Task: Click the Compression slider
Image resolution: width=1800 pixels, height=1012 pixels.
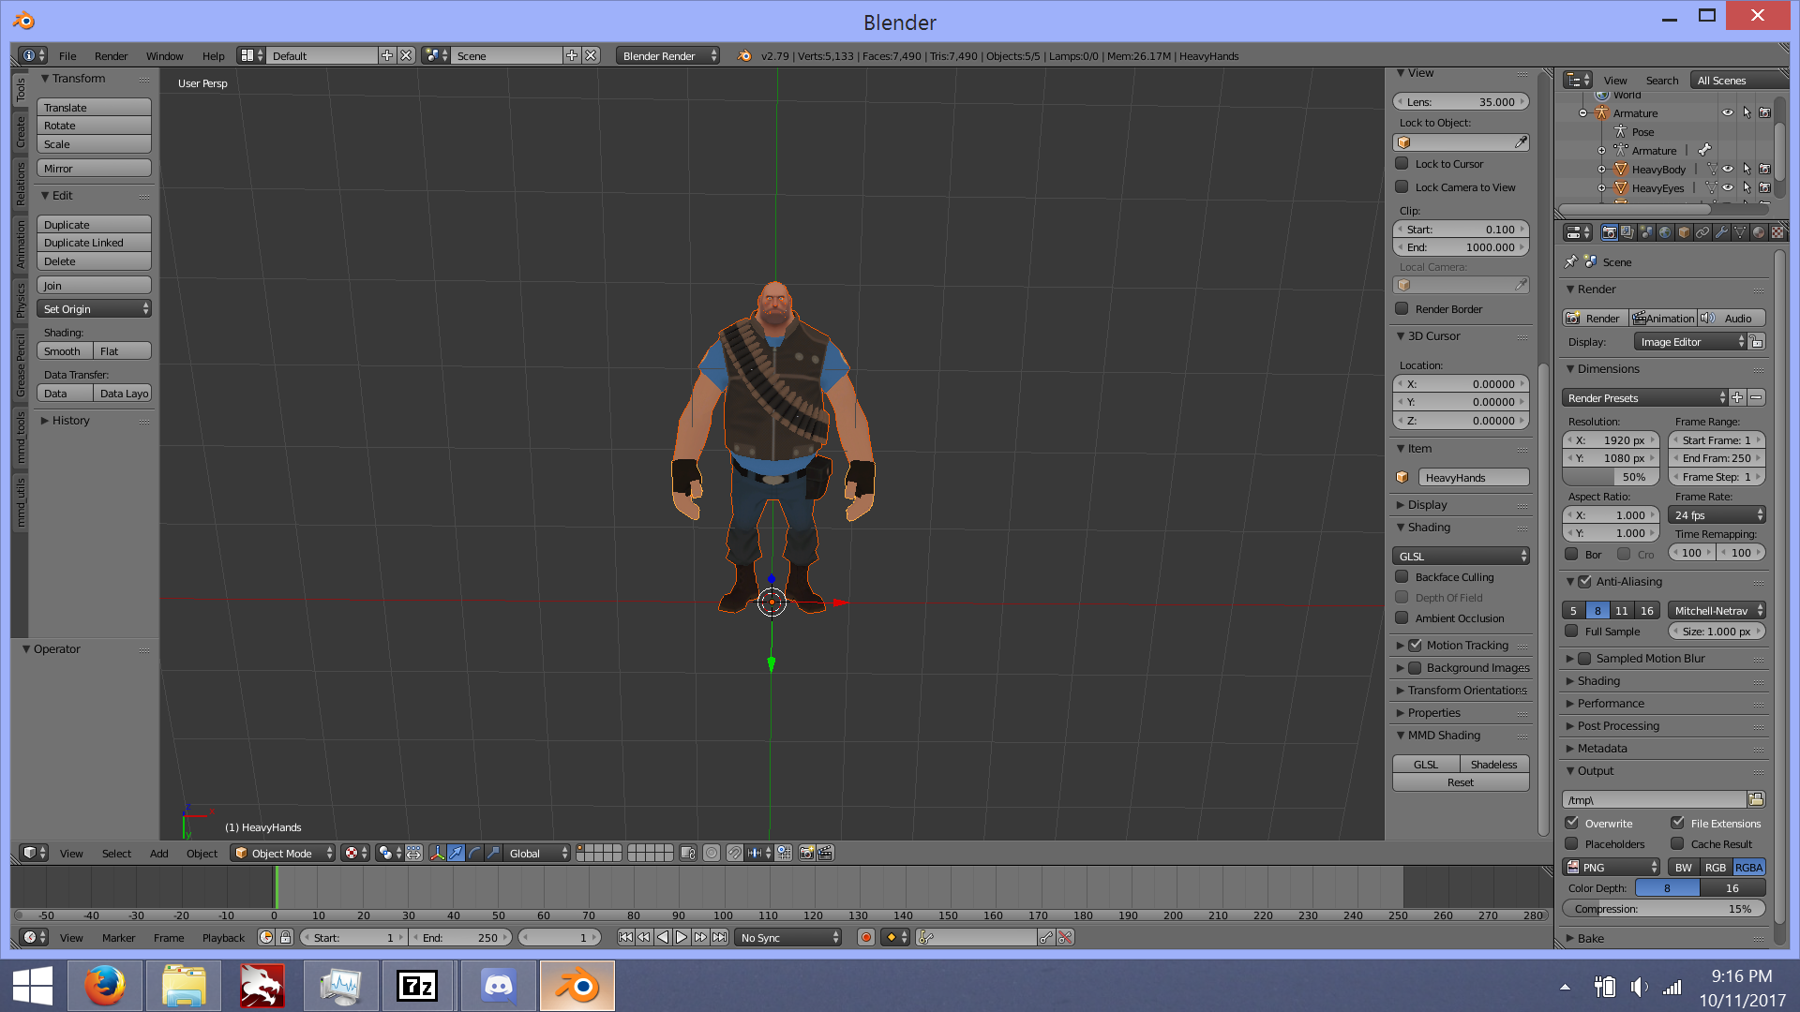Action: pyautogui.click(x=1664, y=908)
